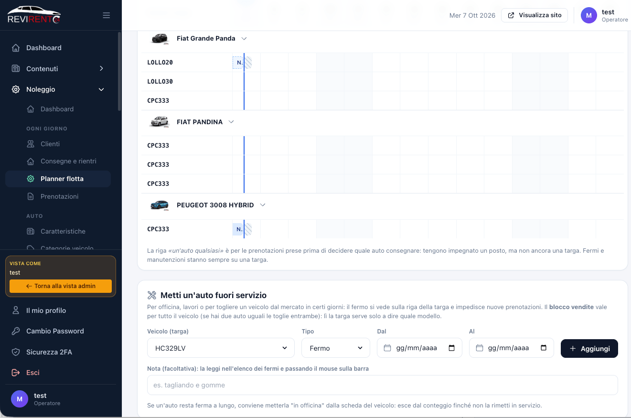Open the Veicolo (targa) dropdown HC329LV
The image size is (631, 418).
[221, 348]
